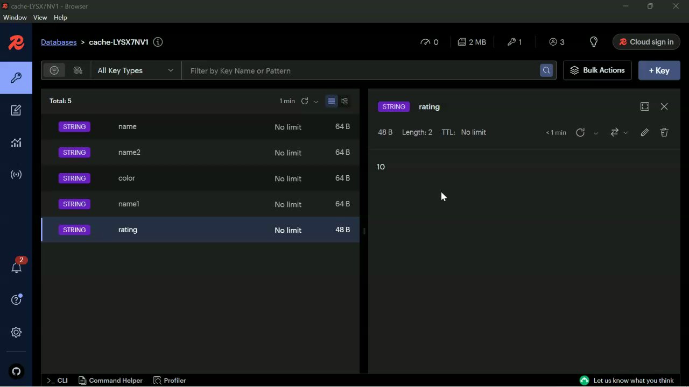Viewport: 689px width, 387px height.
Task: Click the Cloud sign in button
Action: [646, 42]
